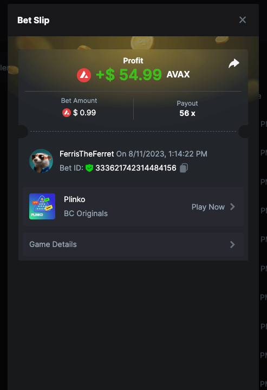This screenshot has width=267, height=390.
Task: Select the Plinko game title
Action: coord(75,199)
